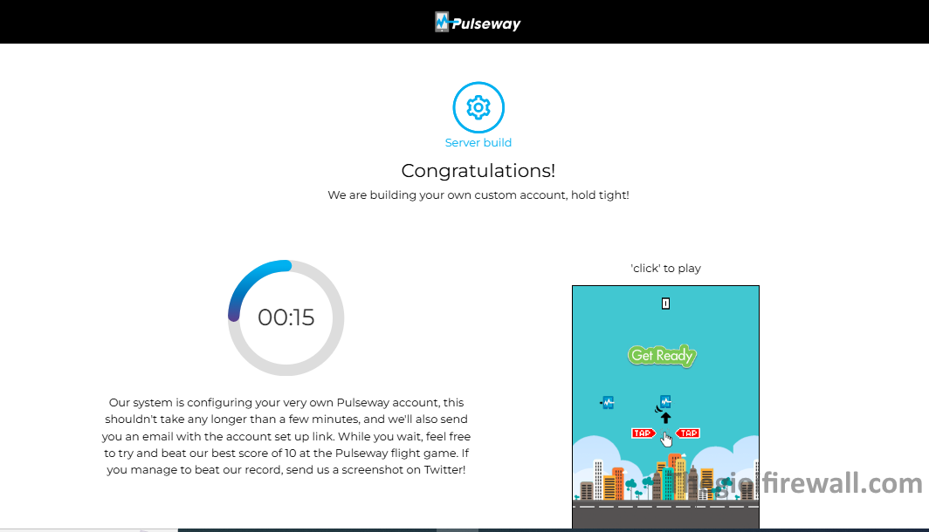
Task: Click the gray road at the game bottom
Action: click(665, 516)
